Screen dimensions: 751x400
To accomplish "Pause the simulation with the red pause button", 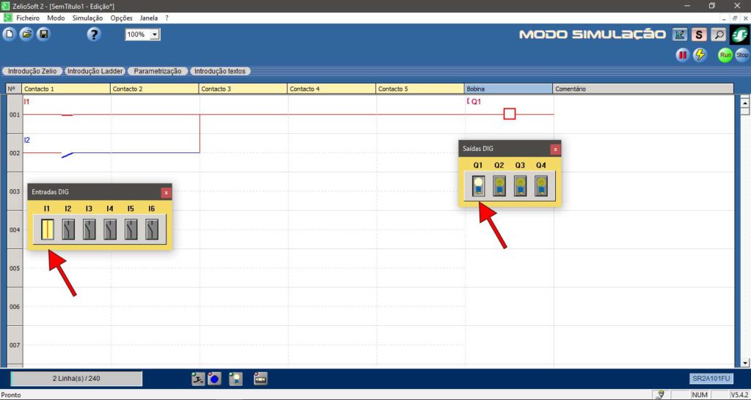I will [683, 55].
